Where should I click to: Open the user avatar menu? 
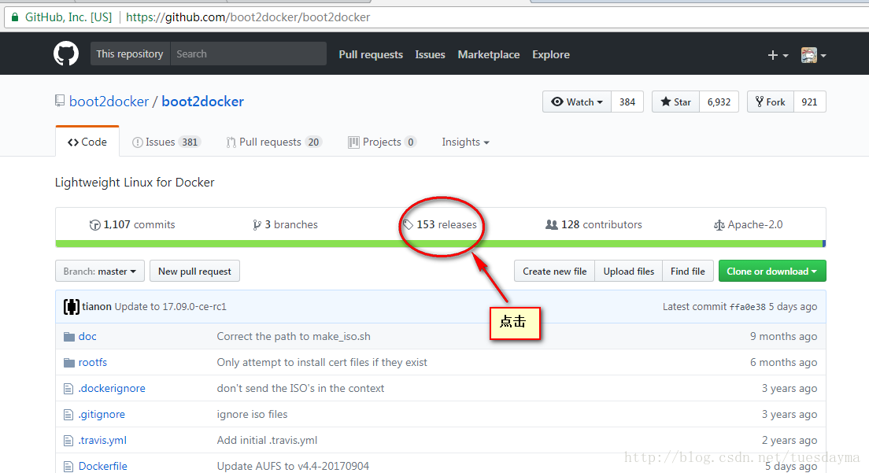click(813, 55)
